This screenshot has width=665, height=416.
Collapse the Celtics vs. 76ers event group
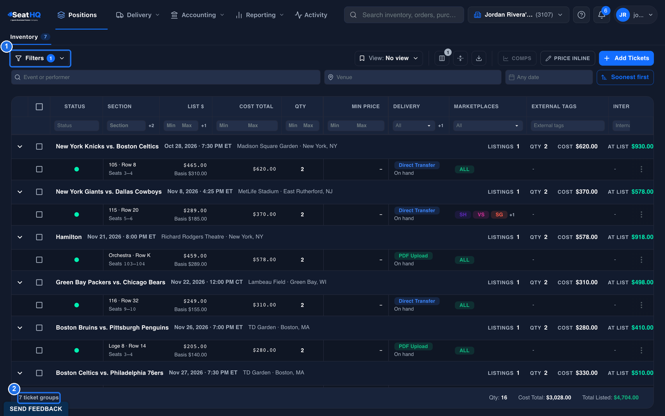click(x=20, y=373)
